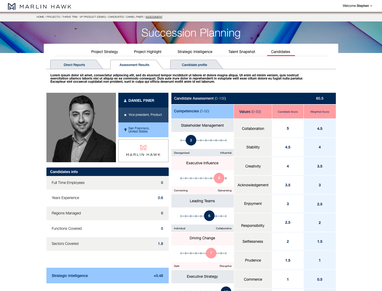This screenshot has height=291, width=382.
Task: Click the Competencies (0-50) header
Action: pyautogui.click(x=202, y=111)
